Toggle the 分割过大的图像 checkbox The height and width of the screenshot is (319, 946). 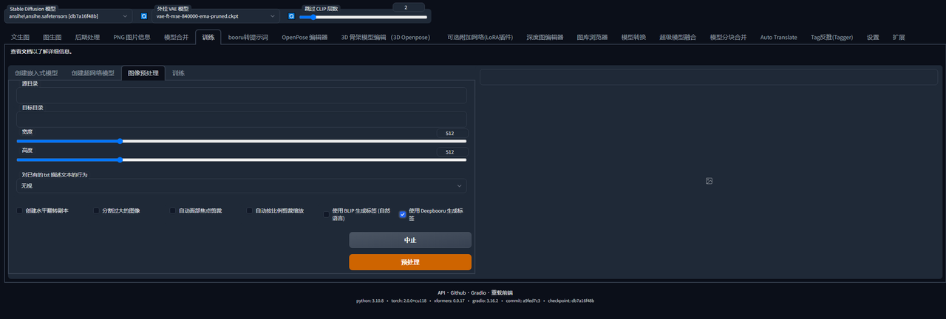click(x=96, y=210)
